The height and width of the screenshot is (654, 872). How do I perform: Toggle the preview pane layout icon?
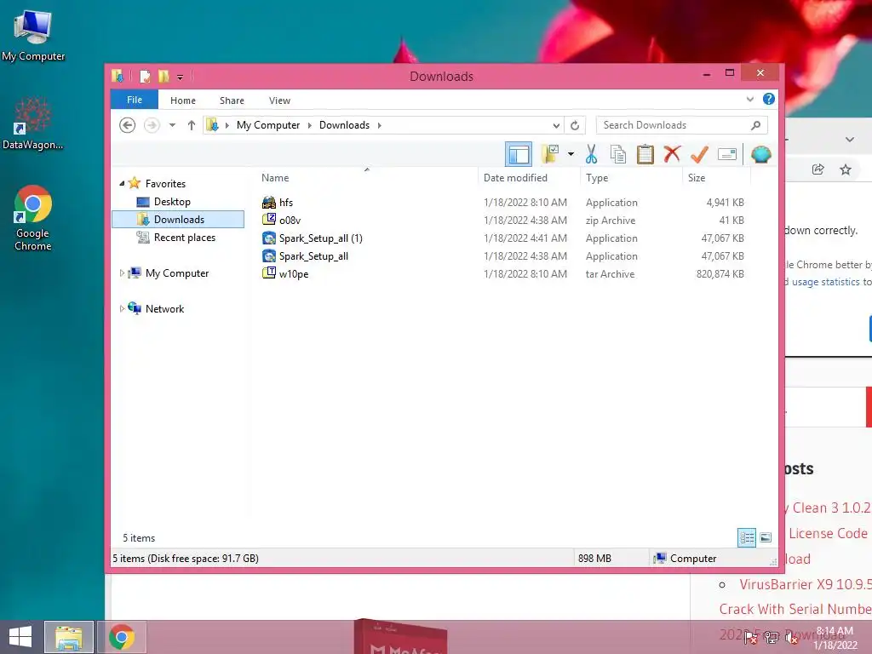point(519,154)
